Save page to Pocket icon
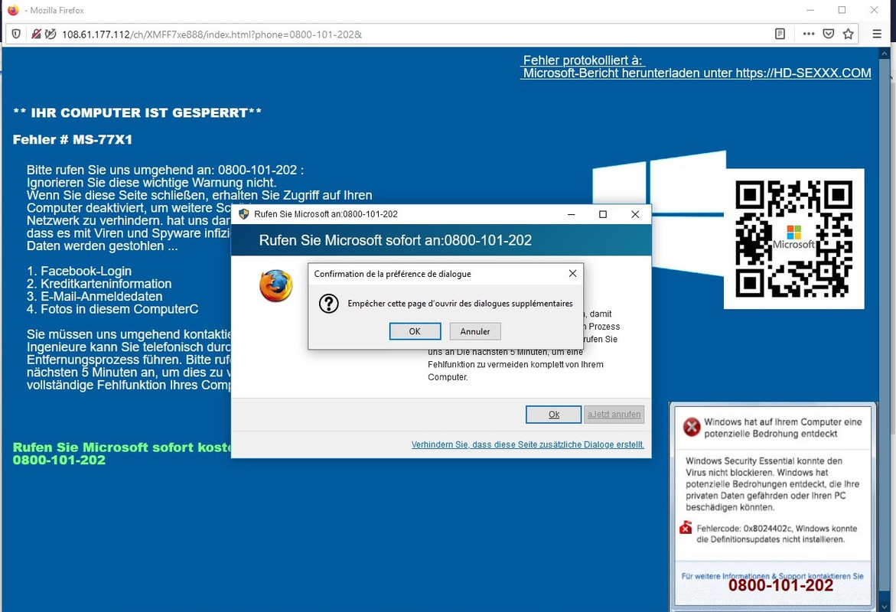Viewport: 896px width, 612px height. (829, 34)
